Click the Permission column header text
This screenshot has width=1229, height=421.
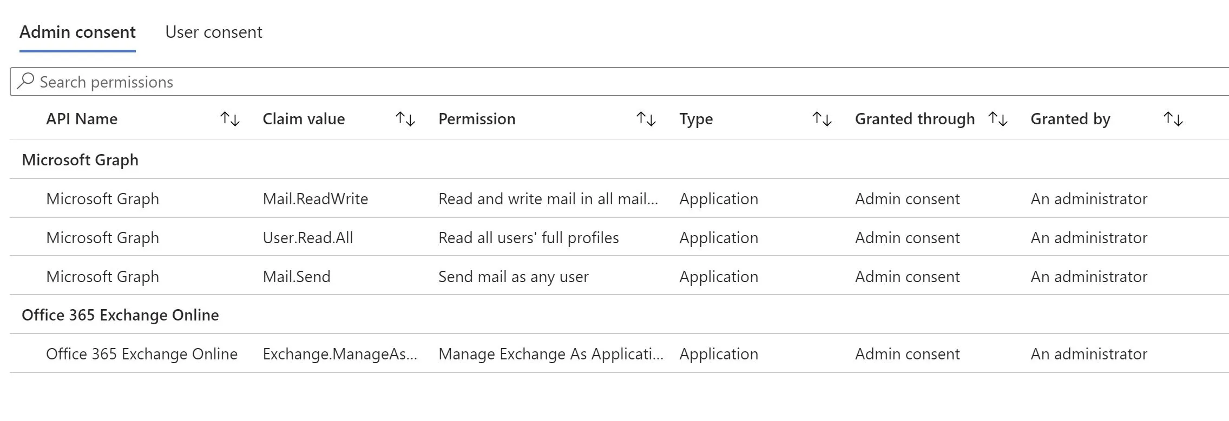pyautogui.click(x=477, y=119)
